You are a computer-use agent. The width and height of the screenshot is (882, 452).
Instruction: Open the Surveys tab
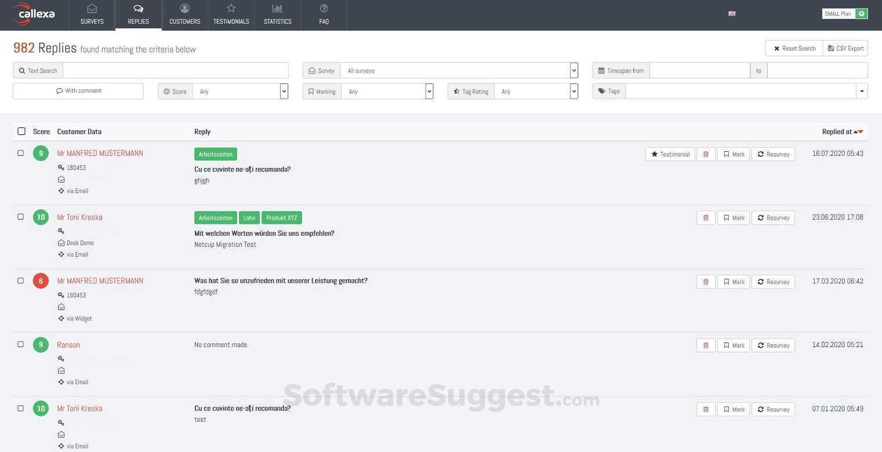tap(92, 15)
